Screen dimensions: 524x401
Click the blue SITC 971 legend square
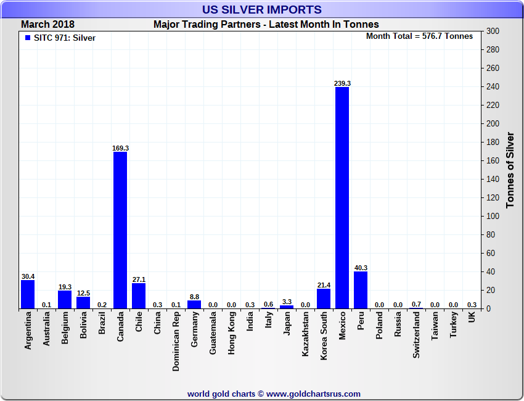28,38
